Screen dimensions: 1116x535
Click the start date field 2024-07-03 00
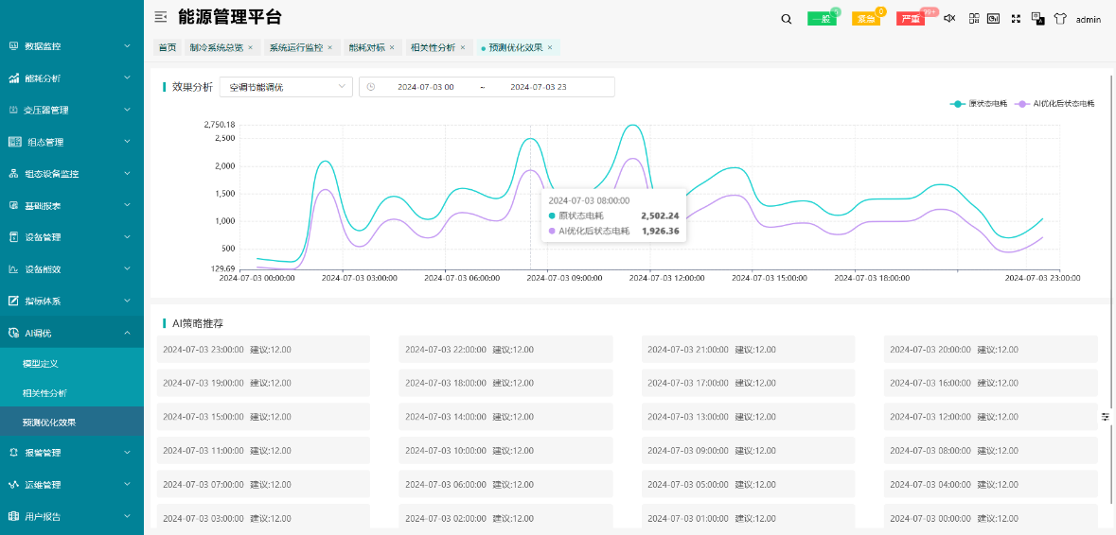point(425,87)
